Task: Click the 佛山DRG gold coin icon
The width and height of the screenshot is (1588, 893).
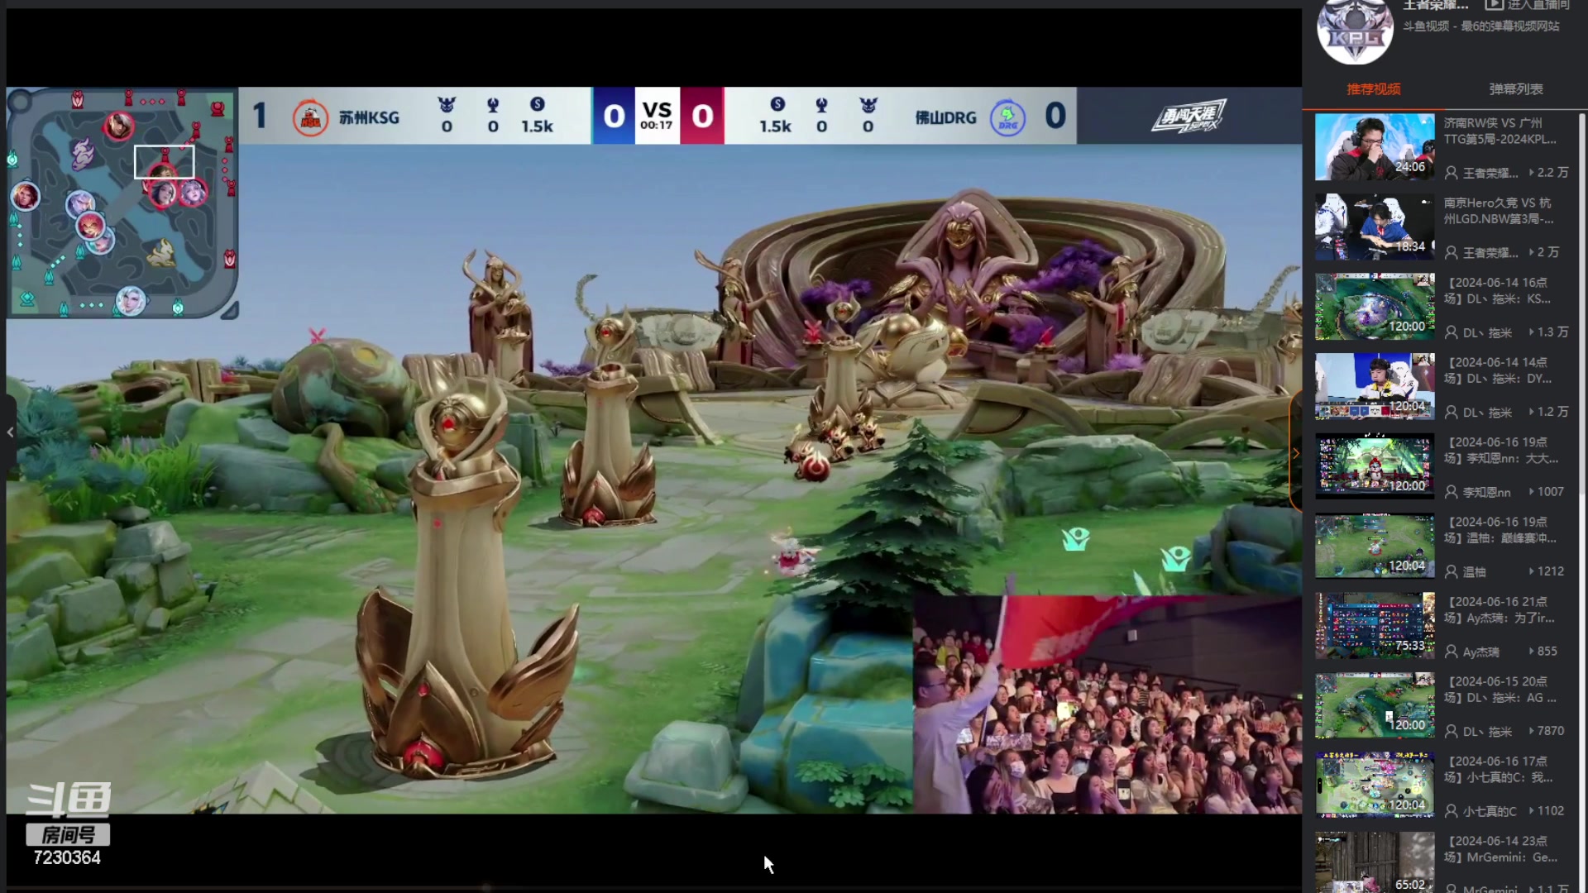Action: click(777, 104)
